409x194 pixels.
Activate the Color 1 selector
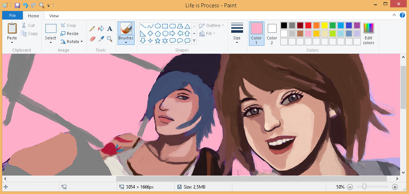pyautogui.click(x=256, y=33)
